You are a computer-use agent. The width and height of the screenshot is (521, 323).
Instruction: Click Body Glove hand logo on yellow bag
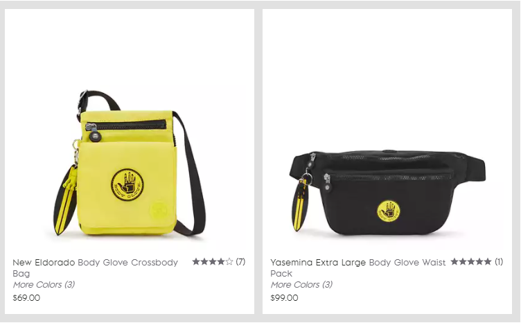tap(127, 185)
